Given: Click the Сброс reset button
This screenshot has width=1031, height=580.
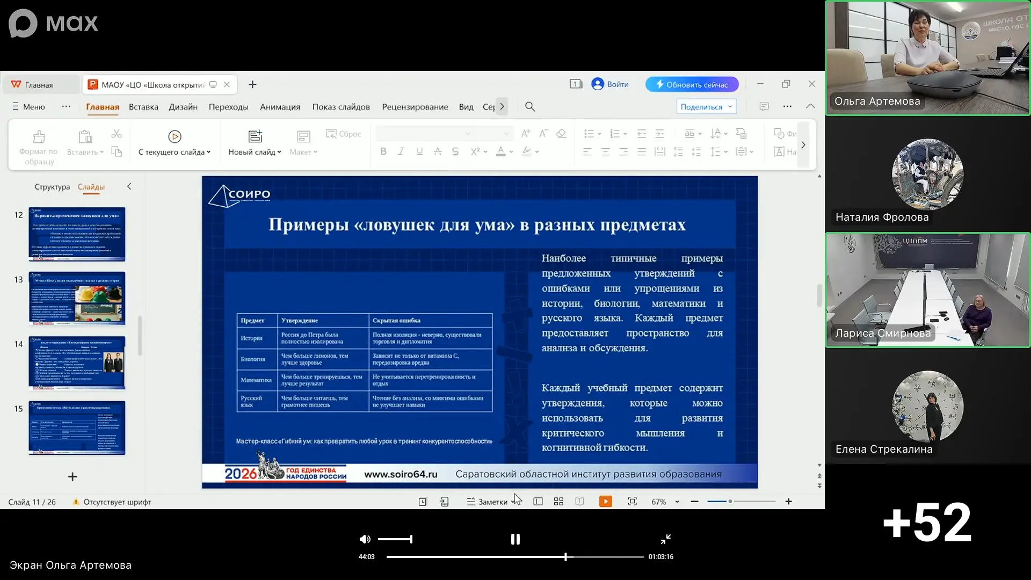Looking at the screenshot, I should click(344, 134).
